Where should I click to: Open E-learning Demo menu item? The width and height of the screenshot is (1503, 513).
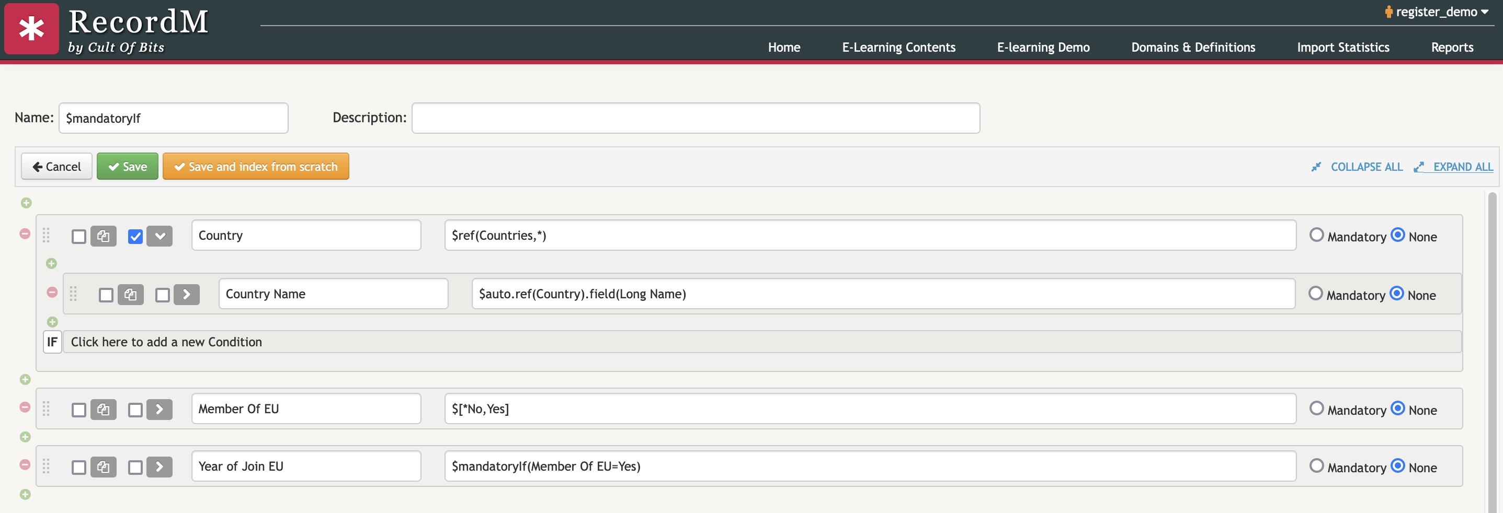1043,47
